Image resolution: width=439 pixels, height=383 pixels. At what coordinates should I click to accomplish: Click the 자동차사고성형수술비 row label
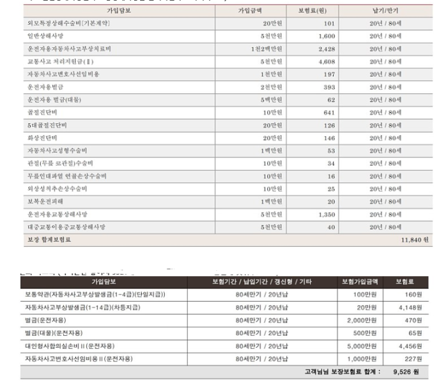(x=57, y=150)
